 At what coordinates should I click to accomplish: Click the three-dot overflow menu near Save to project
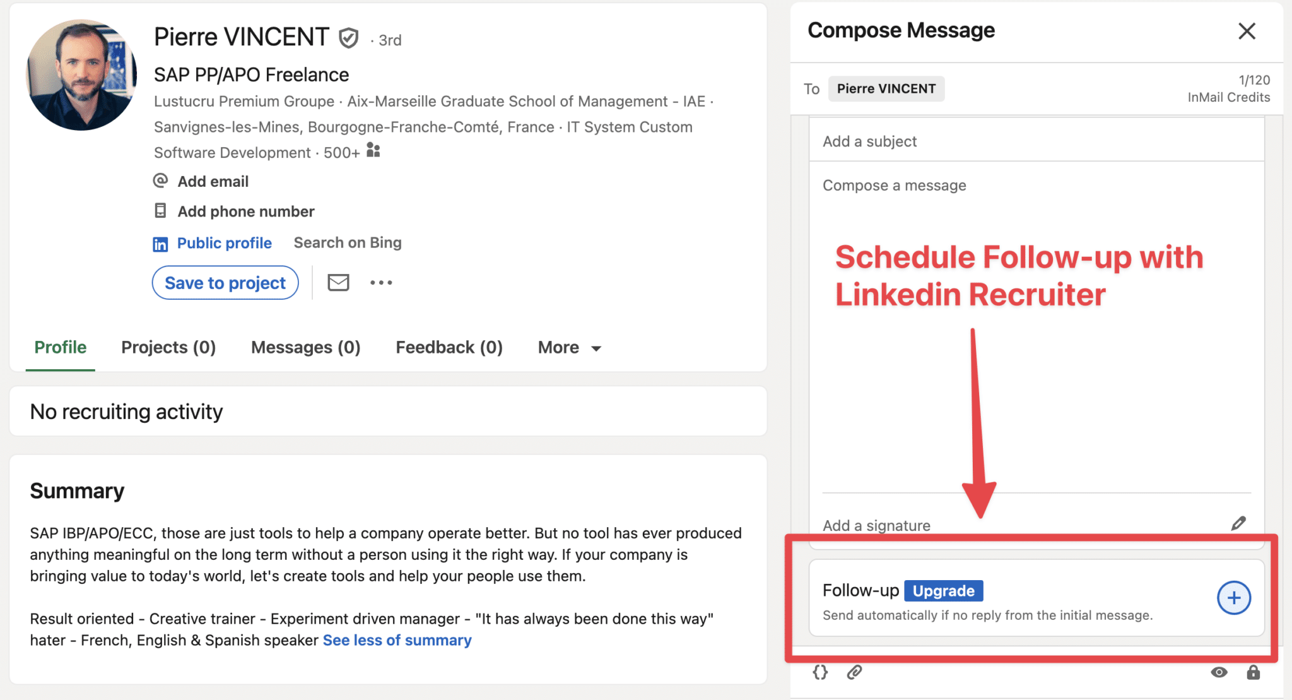(x=381, y=282)
